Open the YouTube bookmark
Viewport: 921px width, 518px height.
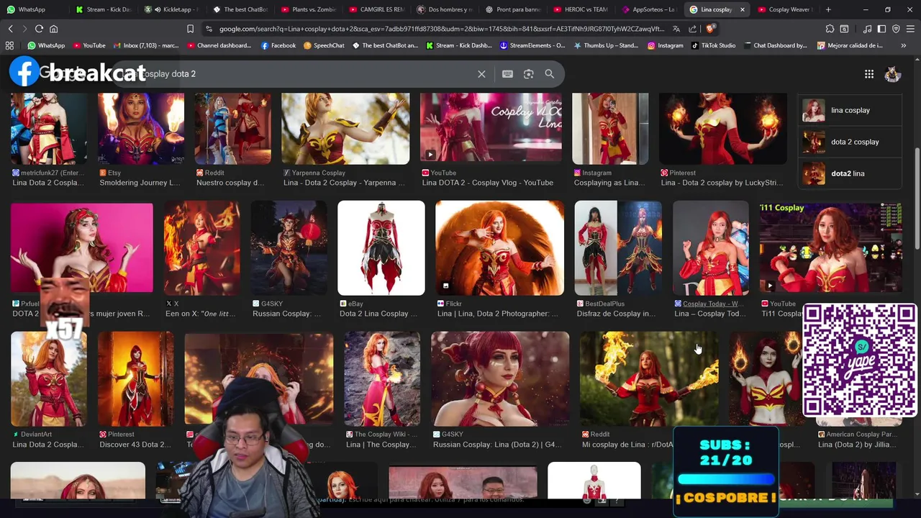89,45
